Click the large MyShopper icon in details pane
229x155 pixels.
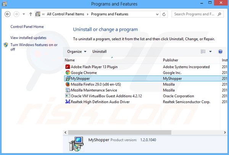click(x=76, y=144)
